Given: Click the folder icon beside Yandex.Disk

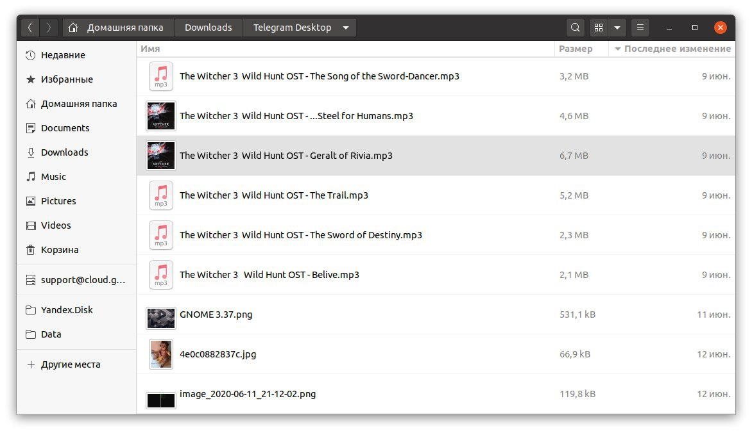Looking at the screenshot, I should click(x=31, y=311).
